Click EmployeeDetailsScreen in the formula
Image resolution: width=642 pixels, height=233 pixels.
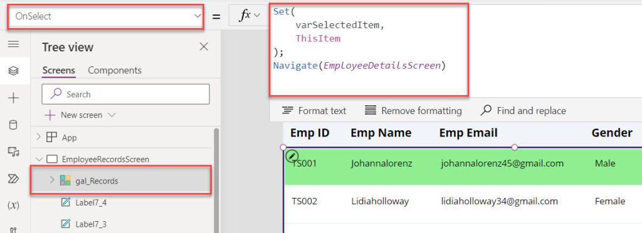pyautogui.click(x=382, y=65)
